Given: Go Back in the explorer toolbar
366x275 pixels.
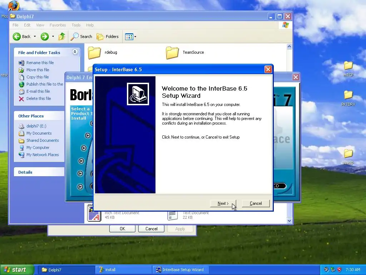Looking at the screenshot, I should (22, 37).
